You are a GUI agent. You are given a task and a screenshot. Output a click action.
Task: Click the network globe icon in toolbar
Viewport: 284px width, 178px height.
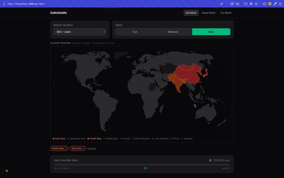pos(251,4)
